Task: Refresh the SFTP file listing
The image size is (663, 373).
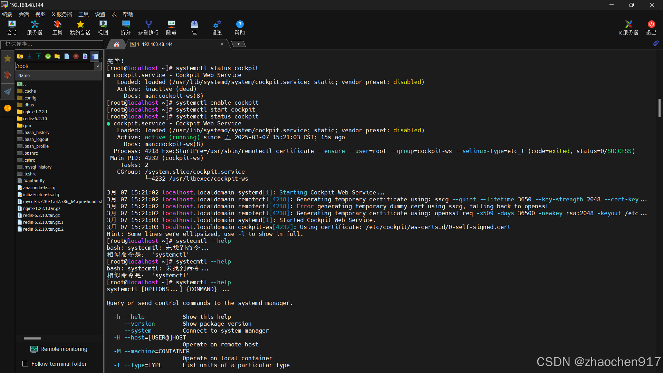Action: click(48, 56)
